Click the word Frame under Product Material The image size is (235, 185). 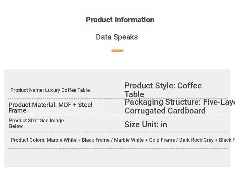pyautogui.click(x=17, y=111)
